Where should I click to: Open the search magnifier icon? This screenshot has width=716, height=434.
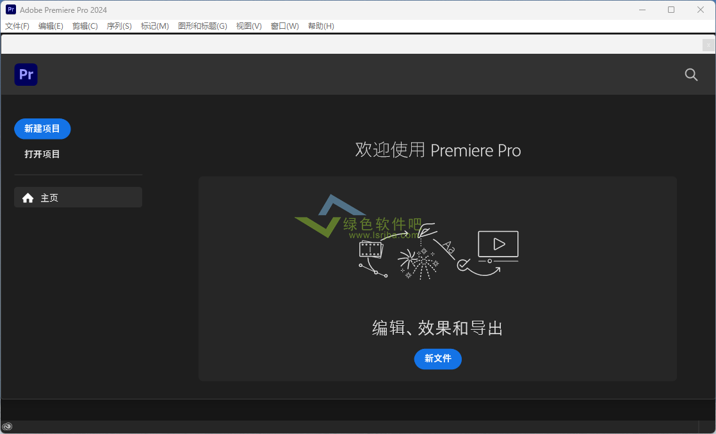pyautogui.click(x=691, y=74)
